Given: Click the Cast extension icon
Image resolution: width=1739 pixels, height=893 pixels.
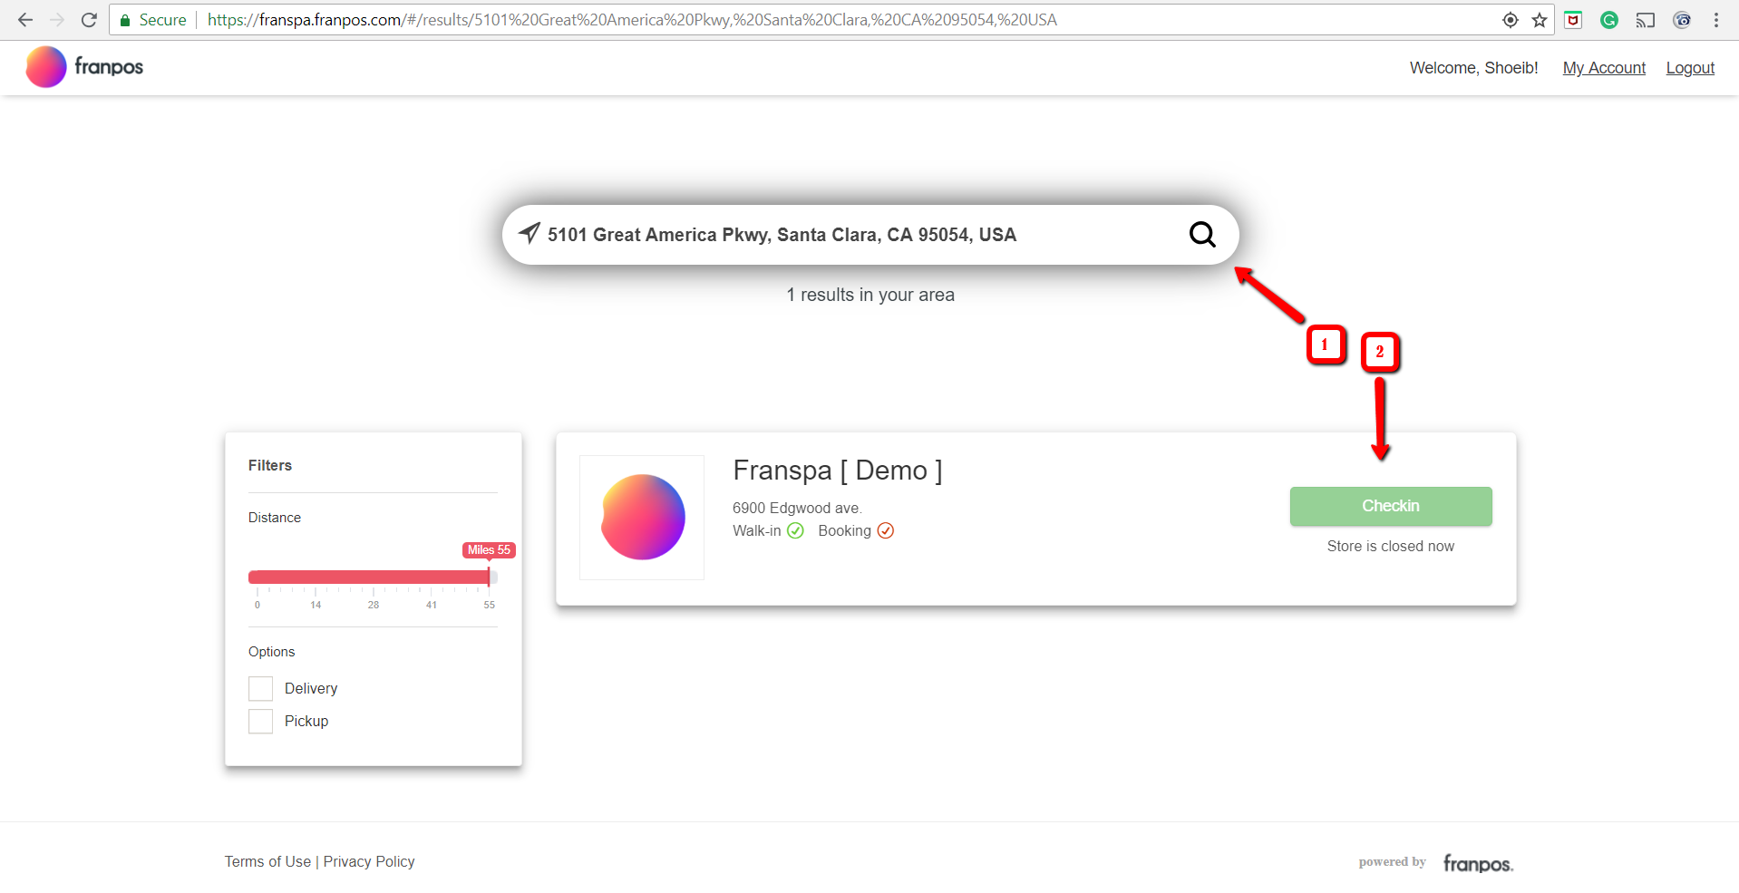Looking at the screenshot, I should pyautogui.click(x=1646, y=20).
